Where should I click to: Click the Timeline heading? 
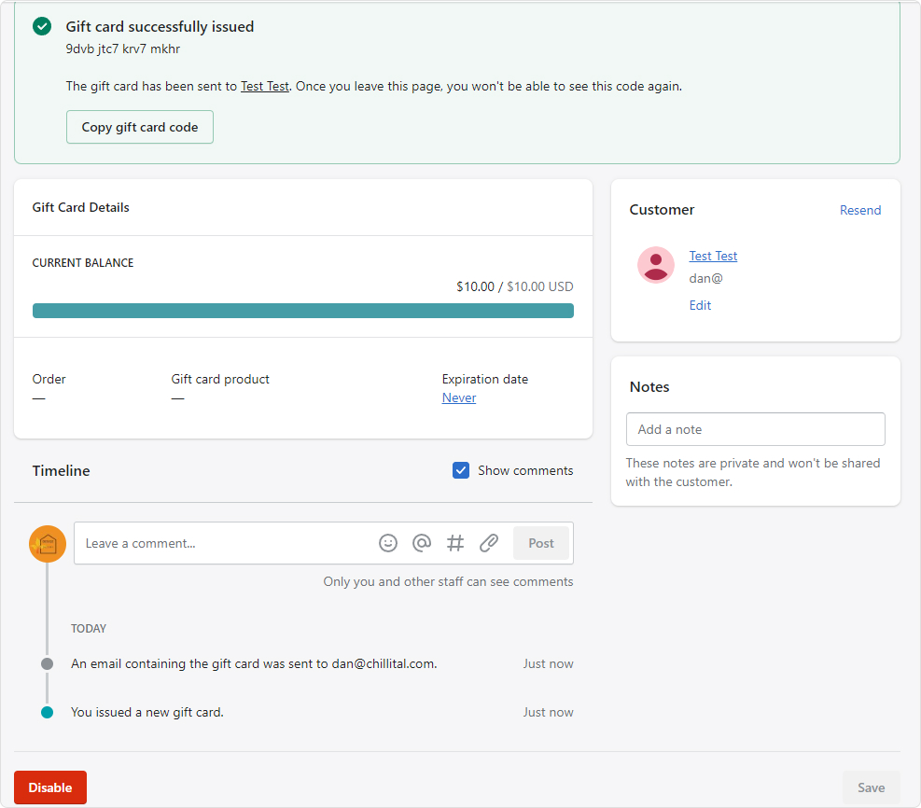pos(61,470)
